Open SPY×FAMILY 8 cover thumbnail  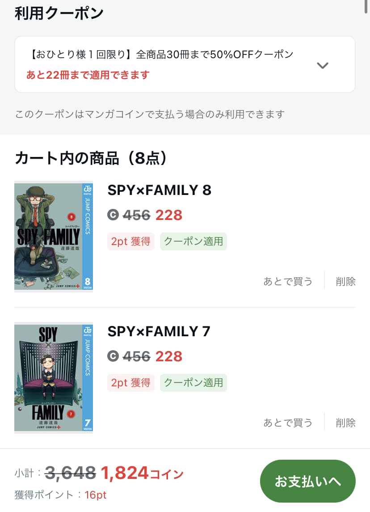[x=54, y=237]
